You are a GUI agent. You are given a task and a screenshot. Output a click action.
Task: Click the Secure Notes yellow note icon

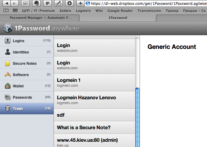8,63
